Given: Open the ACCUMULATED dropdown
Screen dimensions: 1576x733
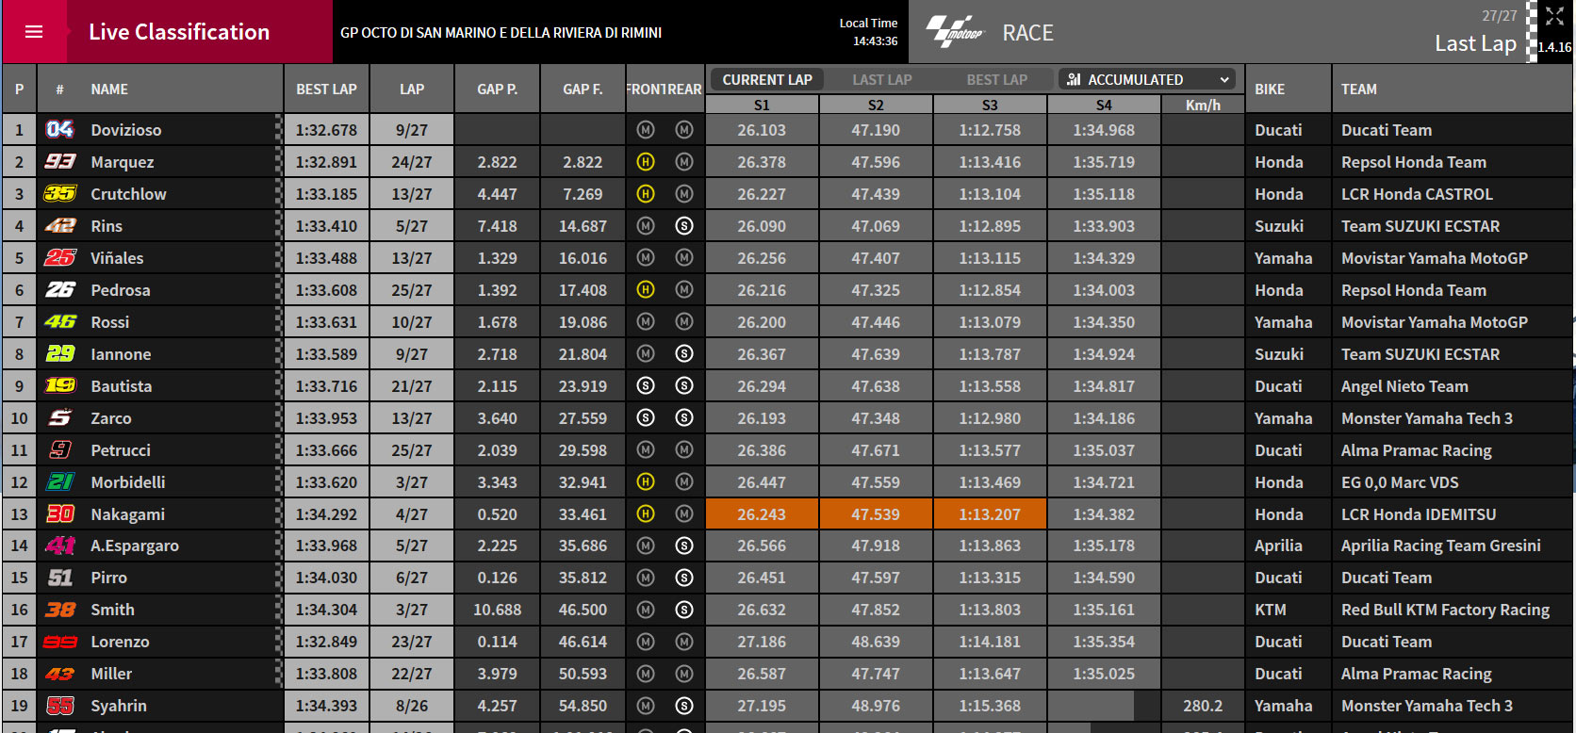Looking at the screenshot, I should point(1147,79).
